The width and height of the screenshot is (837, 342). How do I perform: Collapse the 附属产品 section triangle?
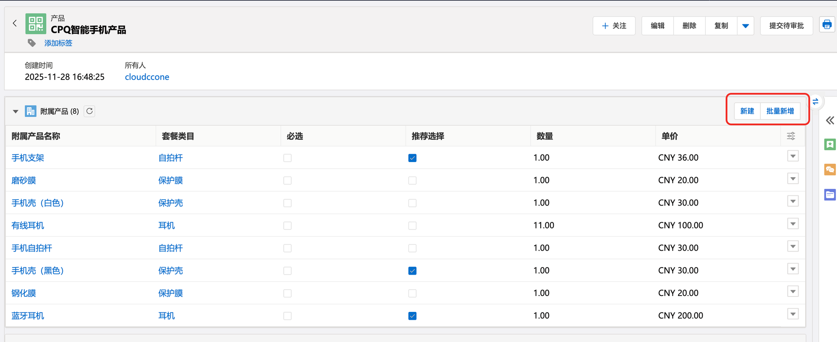15,112
